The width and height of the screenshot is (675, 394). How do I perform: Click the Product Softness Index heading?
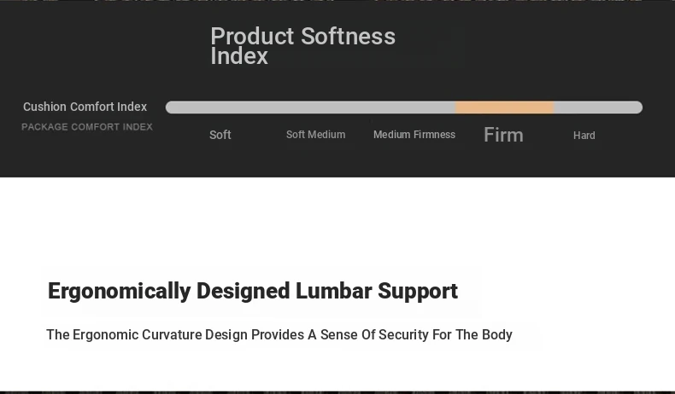pyautogui.click(x=302, y=45)
